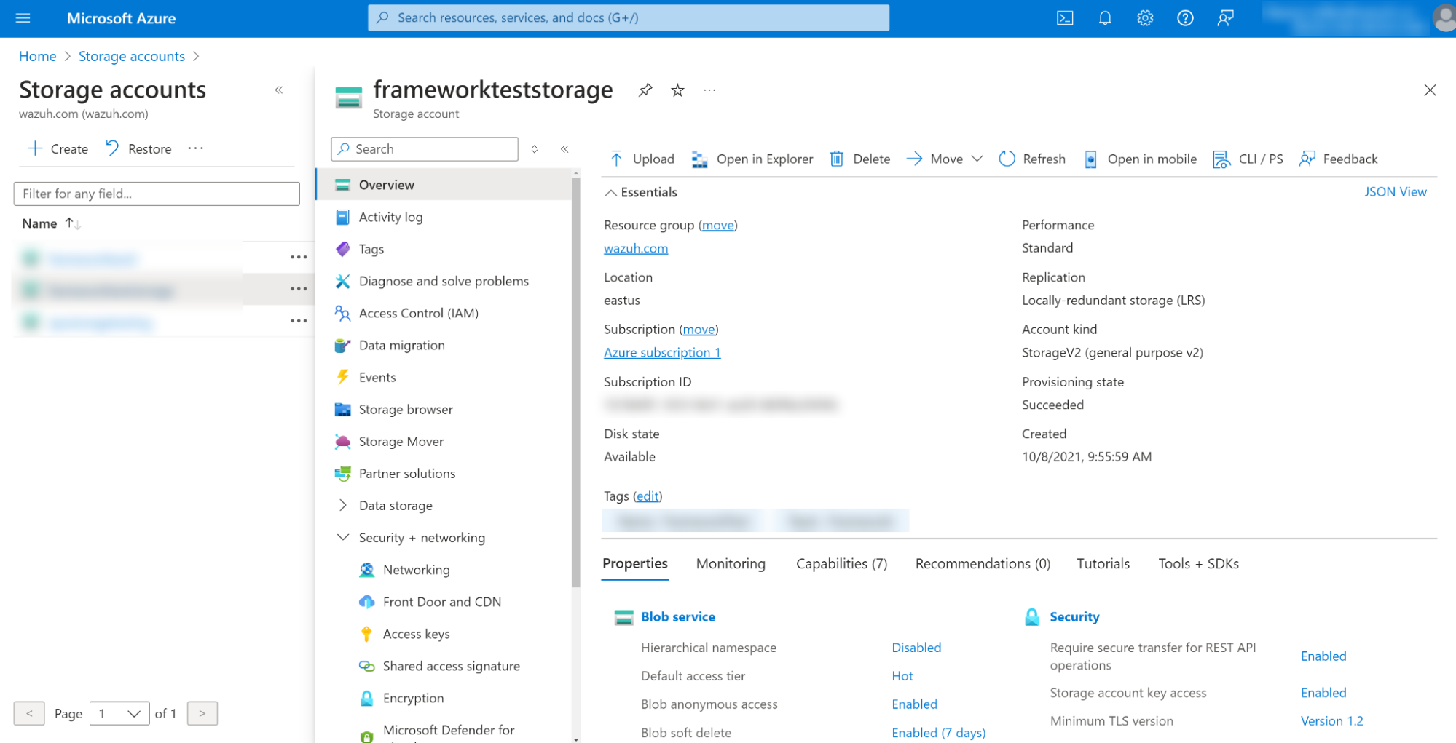Collapse the Essentials section
Screen dimensions: 1456x743
pyautogui.click(x=611, y=192)
